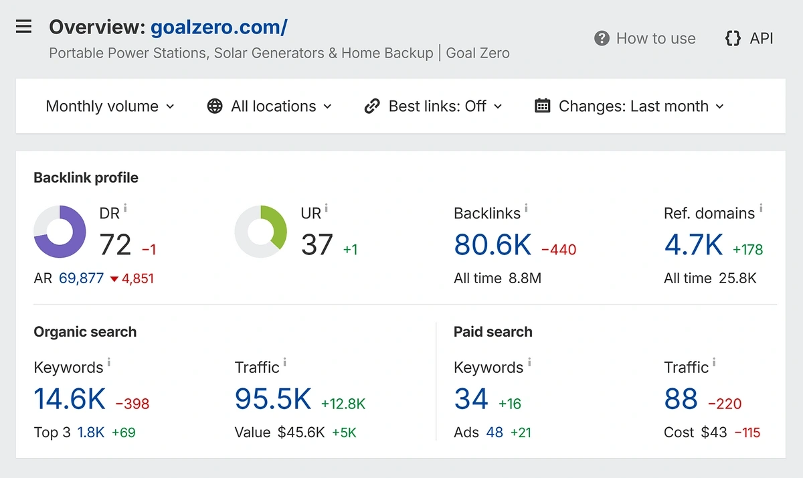This screenshot has height=478, width=803.
Task: Click the Paid search heading
Action: point(493,331)
